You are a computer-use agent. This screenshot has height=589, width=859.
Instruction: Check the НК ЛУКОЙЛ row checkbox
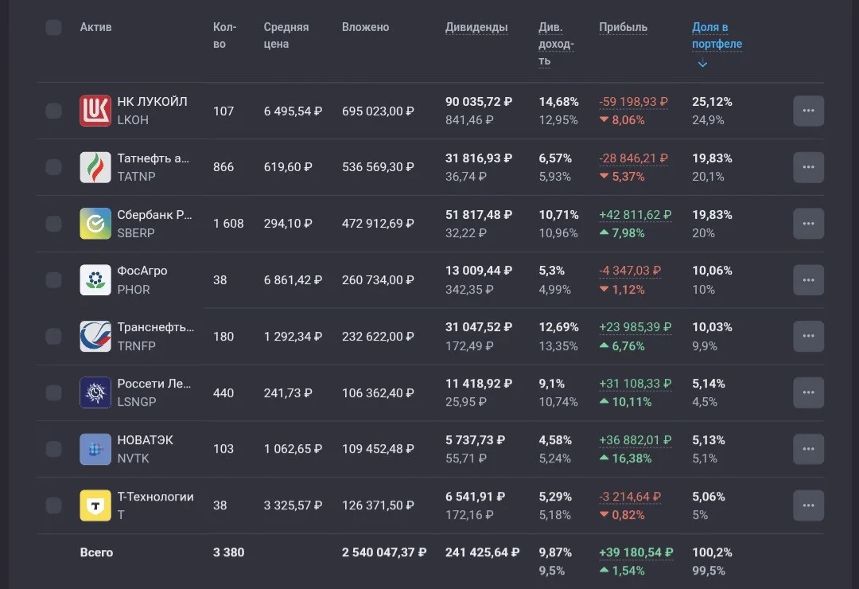54,111
